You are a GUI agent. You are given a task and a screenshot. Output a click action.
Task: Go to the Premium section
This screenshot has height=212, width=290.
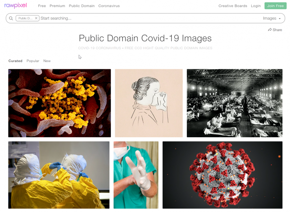pyautogui.click(x=57, y=6)
